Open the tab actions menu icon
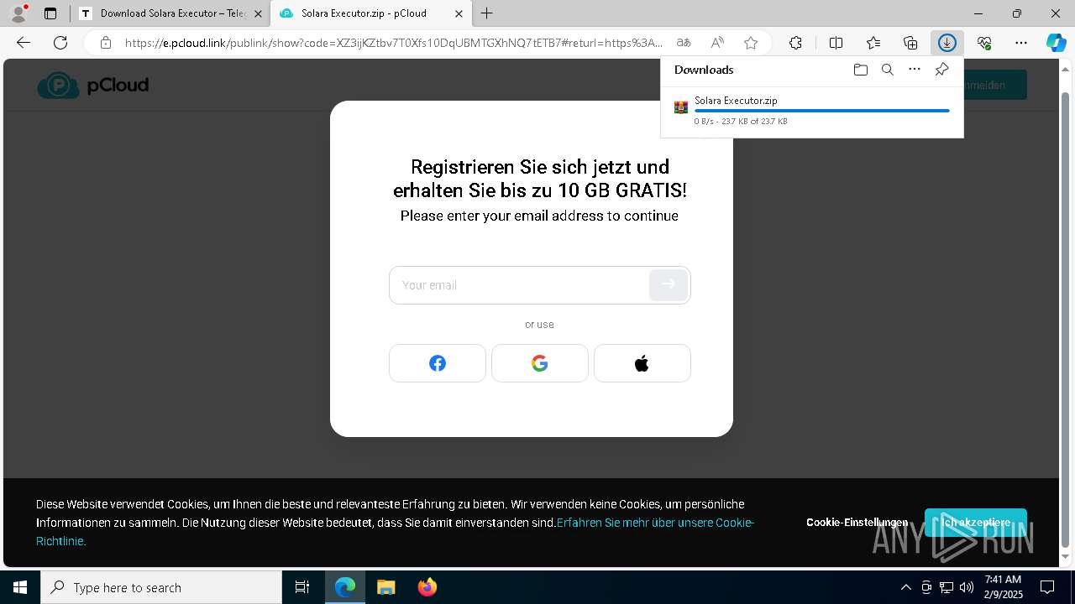 click(50, 13)
